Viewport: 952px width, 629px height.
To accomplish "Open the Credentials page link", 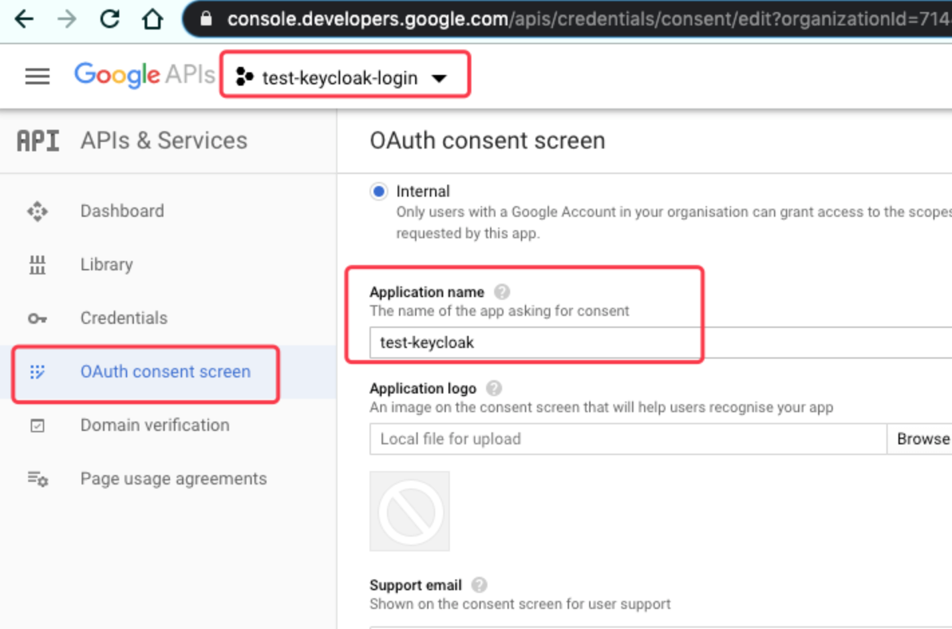I will [123, 319].
